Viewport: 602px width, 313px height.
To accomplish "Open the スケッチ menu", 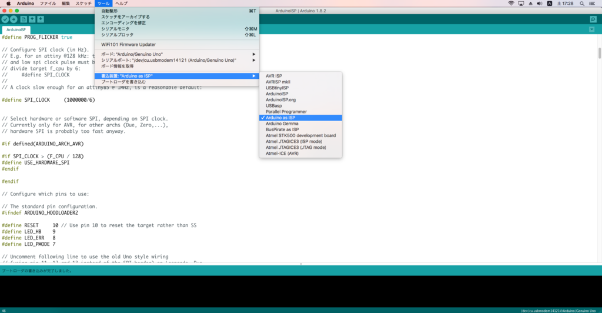I will 83,4.
